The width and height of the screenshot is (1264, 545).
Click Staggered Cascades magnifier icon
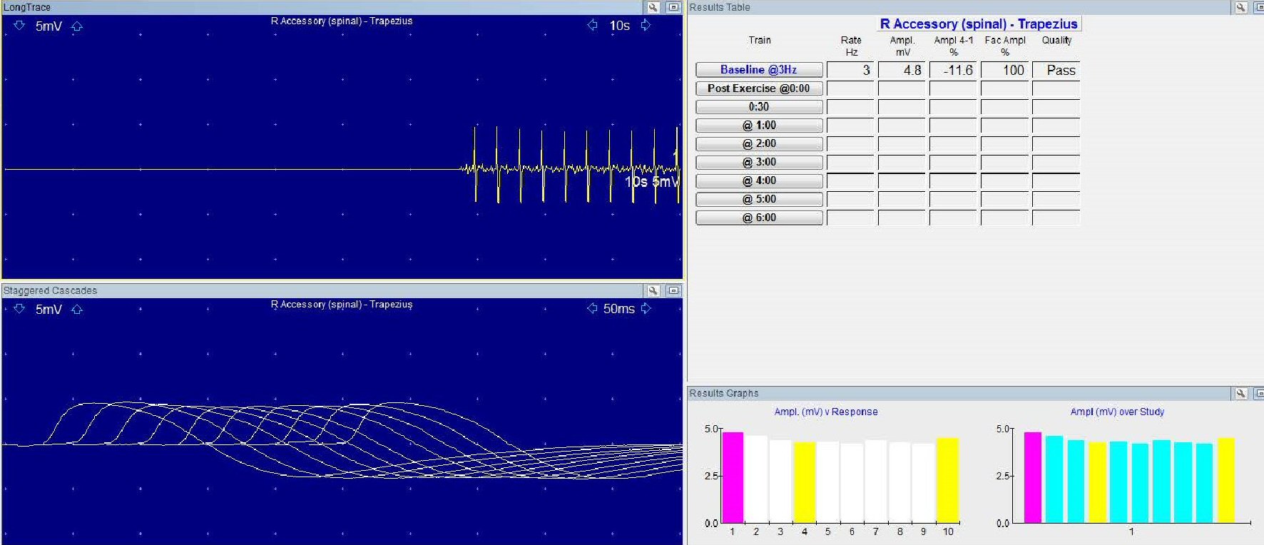click(653, 290)
